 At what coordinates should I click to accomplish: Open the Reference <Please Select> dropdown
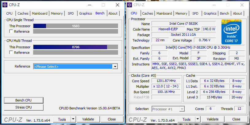pyautogui.click(x=115, y=67)
